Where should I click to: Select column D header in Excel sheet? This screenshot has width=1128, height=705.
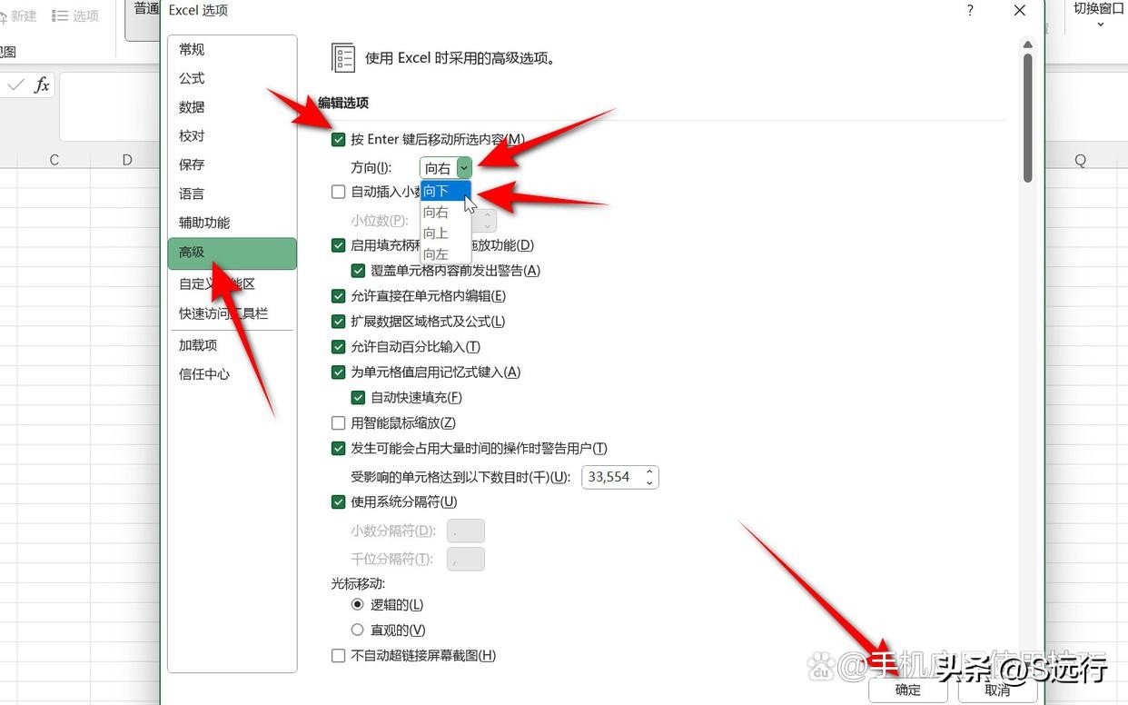point(127,160)
